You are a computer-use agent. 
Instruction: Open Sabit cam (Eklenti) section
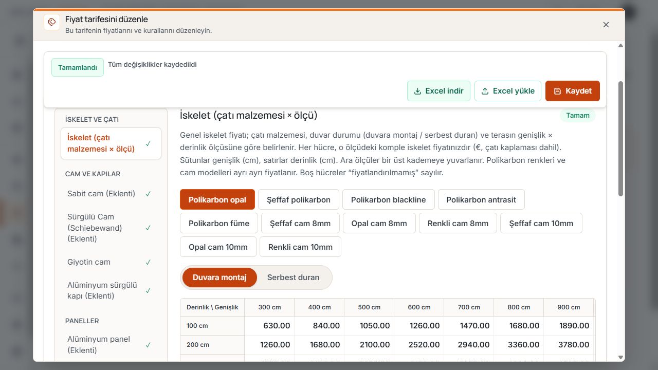tap(111, 194)
